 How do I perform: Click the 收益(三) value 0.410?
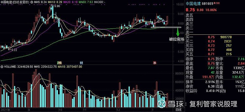point(210,91)
